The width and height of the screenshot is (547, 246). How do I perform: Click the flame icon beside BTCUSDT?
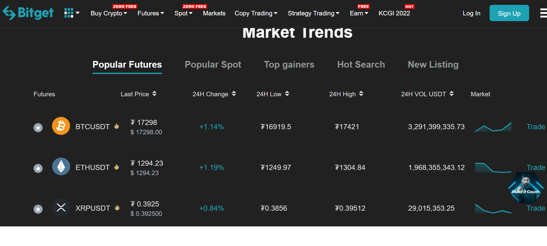tap(117, 126)
